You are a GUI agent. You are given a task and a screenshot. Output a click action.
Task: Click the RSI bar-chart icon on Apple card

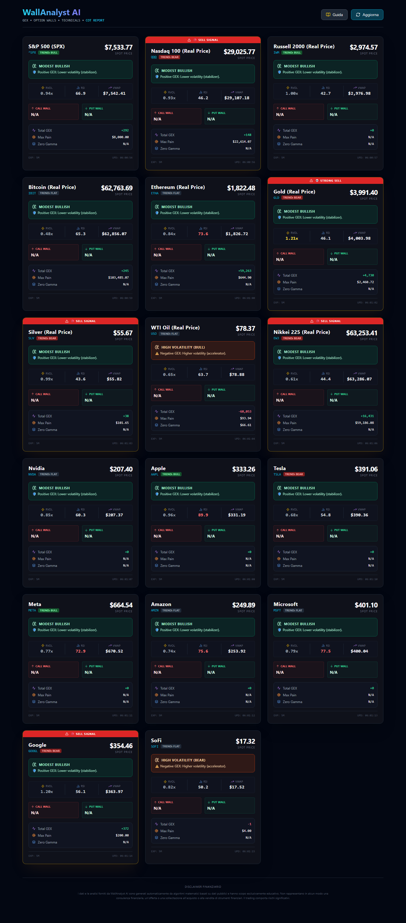(201, 510)
